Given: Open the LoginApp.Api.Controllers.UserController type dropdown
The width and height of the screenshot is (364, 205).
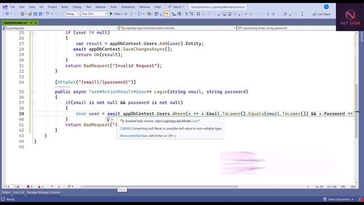Looking at the screenshot, I should [x=178, y=28].
